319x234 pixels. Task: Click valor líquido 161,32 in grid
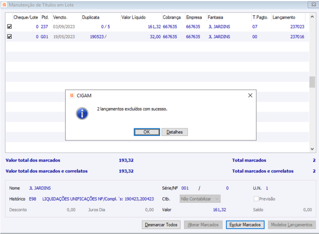(154, 27)
